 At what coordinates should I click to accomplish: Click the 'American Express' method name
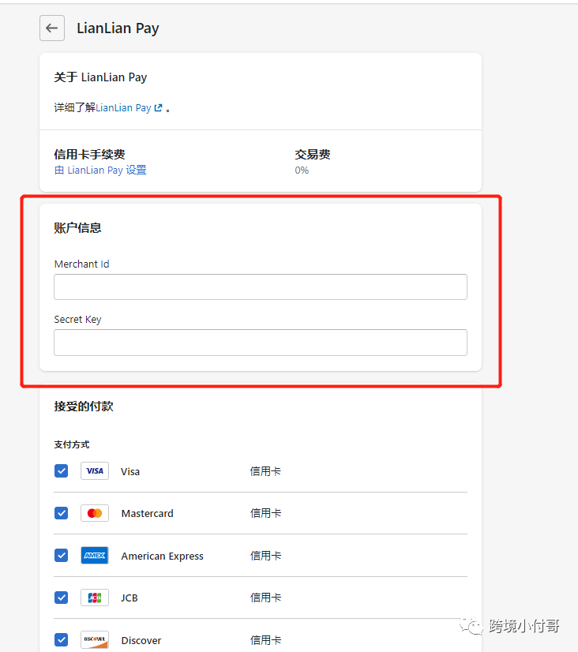tap(162, 556)
